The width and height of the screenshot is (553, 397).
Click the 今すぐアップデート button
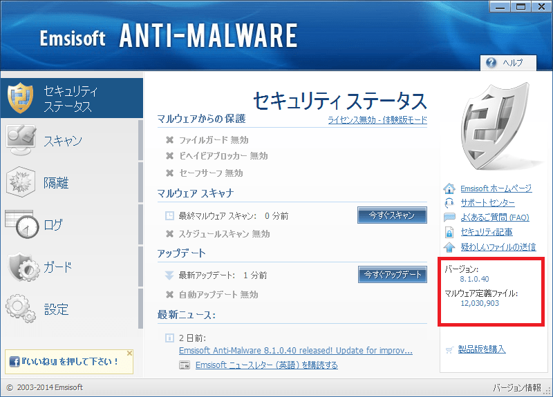pyautogui.click(x=393, y=274)
